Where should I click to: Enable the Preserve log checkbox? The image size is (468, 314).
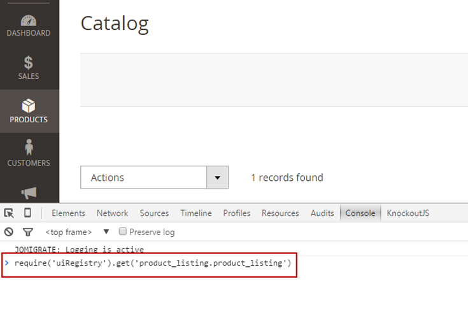pos(123,231)
